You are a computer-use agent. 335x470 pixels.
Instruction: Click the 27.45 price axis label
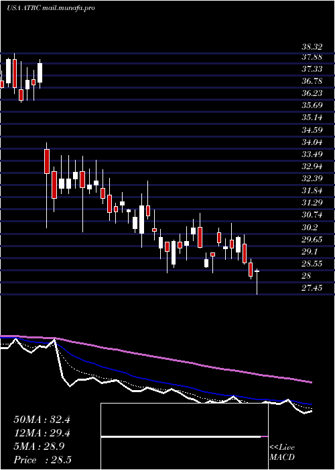(312, 288)
